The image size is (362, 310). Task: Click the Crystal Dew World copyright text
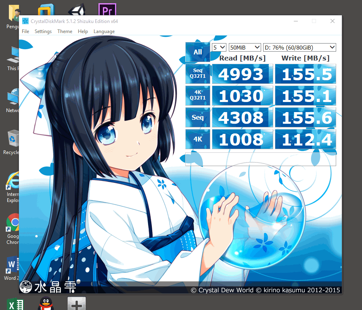(x=265, y=290)
